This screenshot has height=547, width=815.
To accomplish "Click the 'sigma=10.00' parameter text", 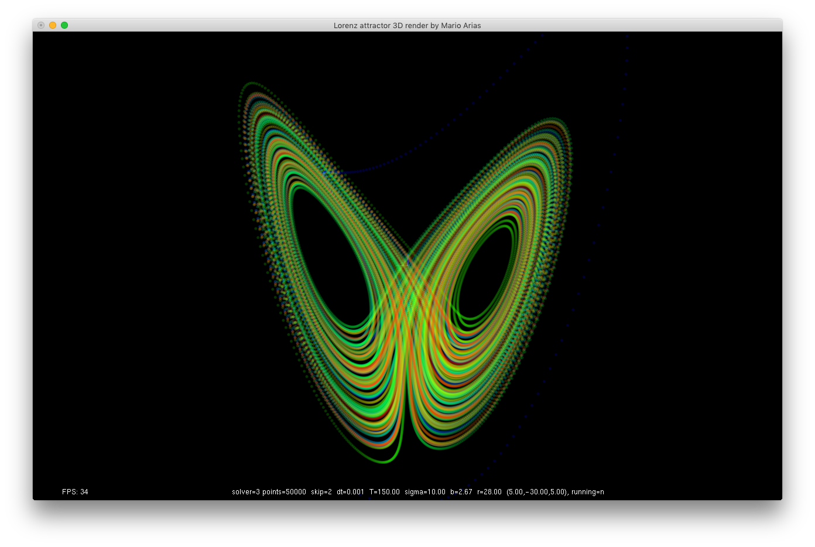I will click(425, 492).
